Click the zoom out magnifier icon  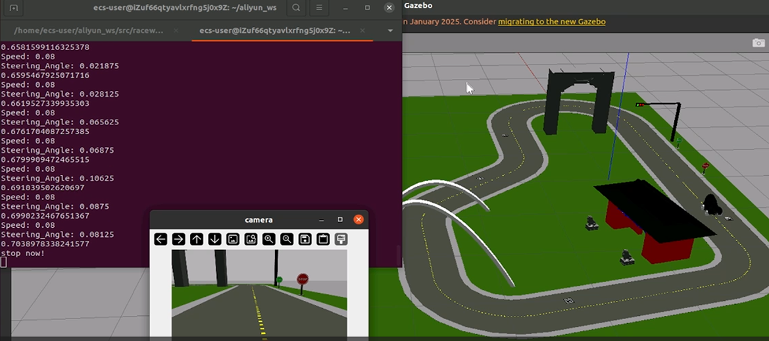[x=287, y=239]
